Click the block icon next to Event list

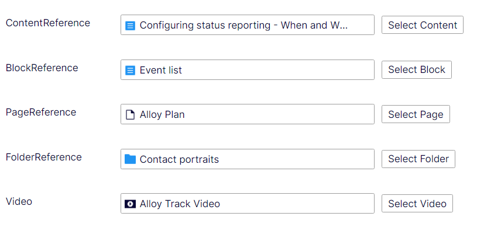(x=131, y=71)
